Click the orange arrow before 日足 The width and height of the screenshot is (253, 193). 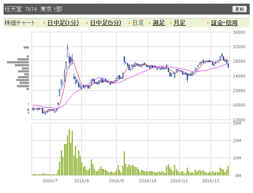click(129, 23)
